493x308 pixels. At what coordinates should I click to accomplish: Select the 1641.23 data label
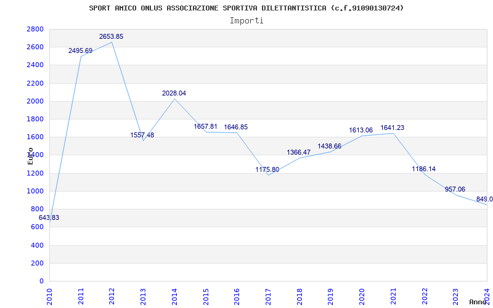point(393,128)
